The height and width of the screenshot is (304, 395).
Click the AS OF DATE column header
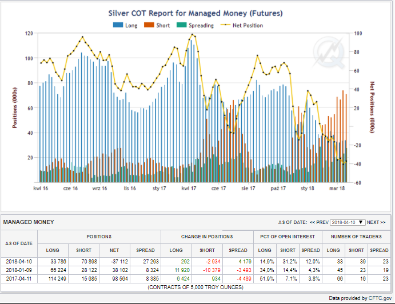19,243
